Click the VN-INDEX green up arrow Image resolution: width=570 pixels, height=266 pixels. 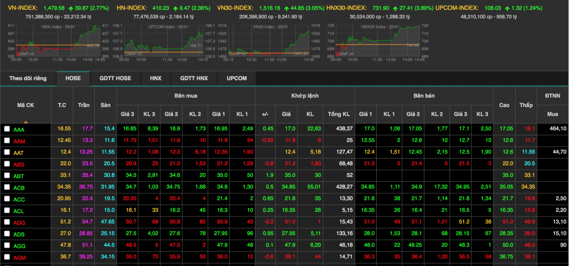[x=70, y=8]
